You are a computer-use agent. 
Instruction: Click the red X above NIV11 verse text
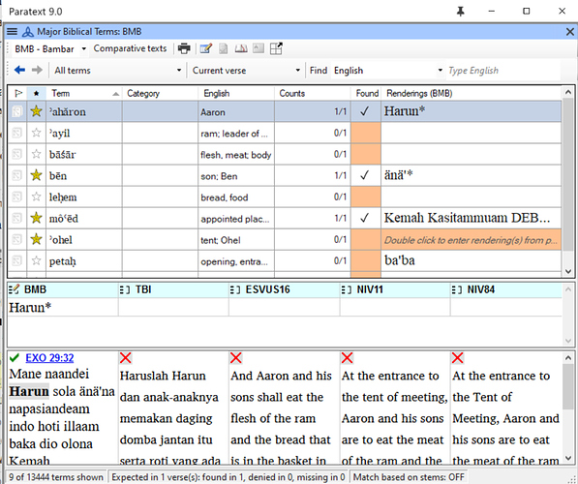pyautogui.click(x=347, y=357)
